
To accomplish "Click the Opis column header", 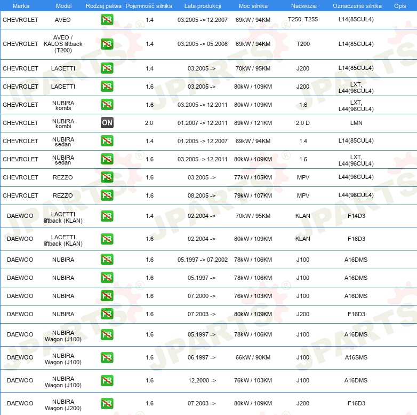I will 400,6.
